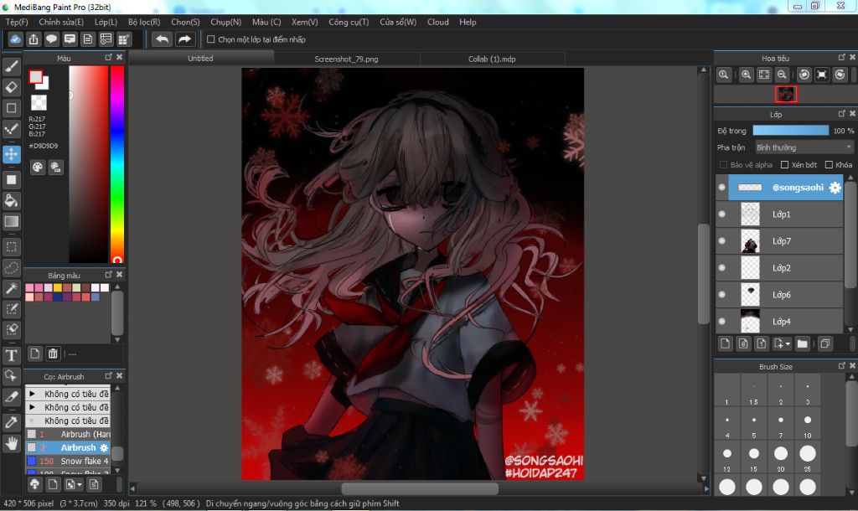Select the Dot pen tool

point(12,128)
